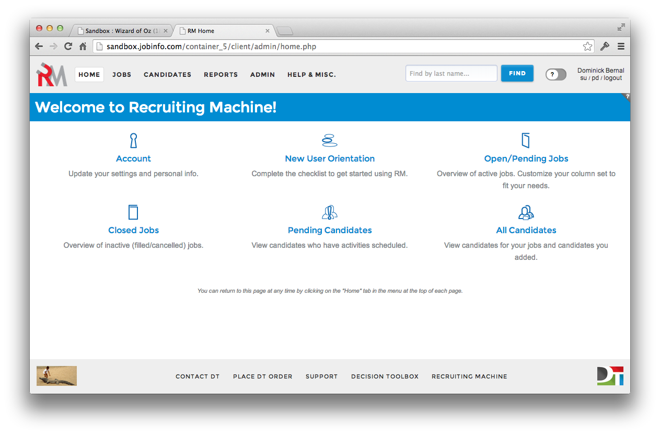Open the Jobs menu
Image resolution: width=660 pixels, height=435 pixels.
tap(122, 75)
